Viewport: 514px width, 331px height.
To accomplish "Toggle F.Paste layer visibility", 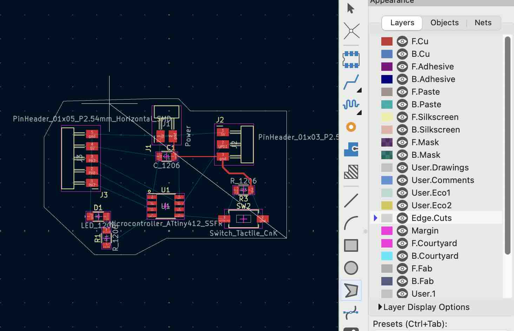I will [x=402, y=92].
